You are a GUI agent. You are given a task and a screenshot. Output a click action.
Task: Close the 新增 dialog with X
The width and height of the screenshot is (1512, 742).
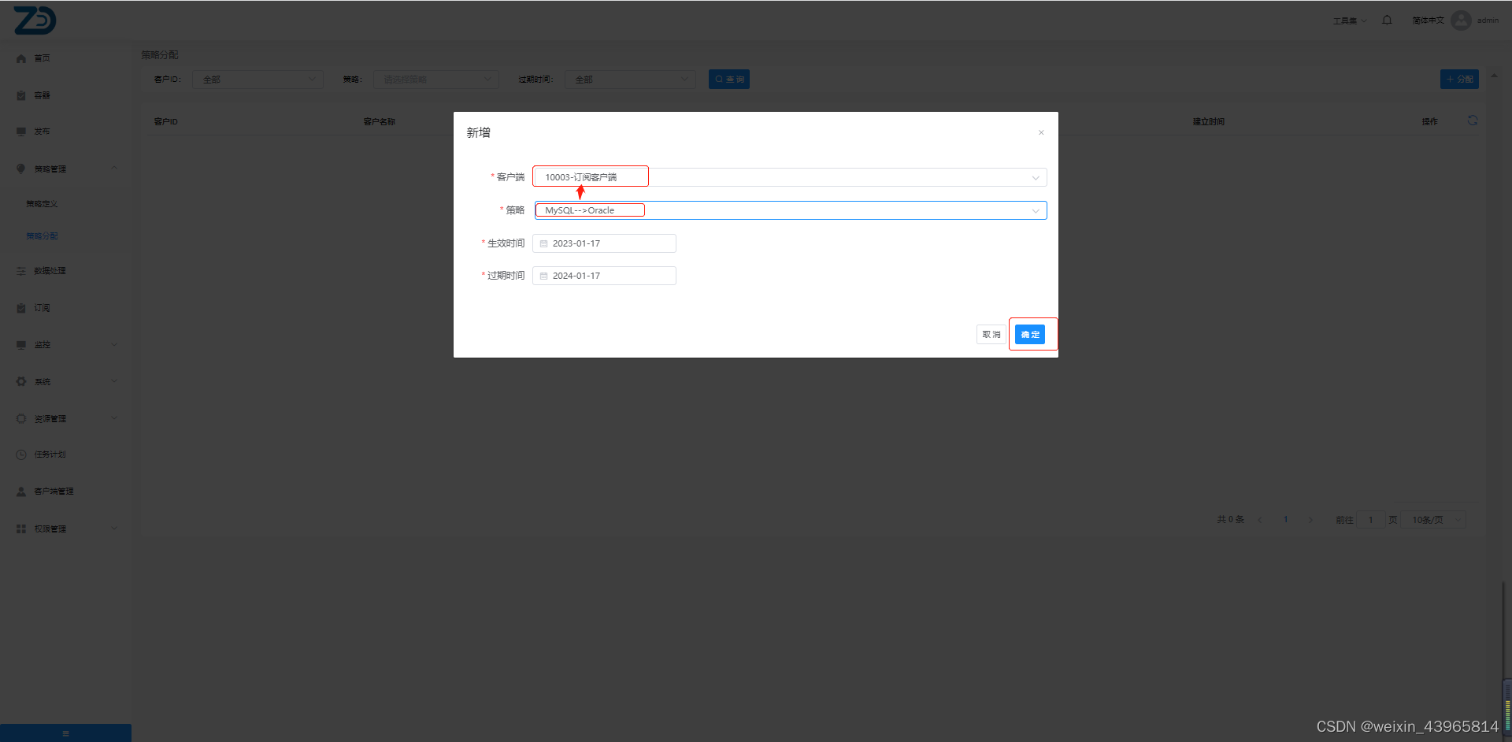[x=1041, y=132]
